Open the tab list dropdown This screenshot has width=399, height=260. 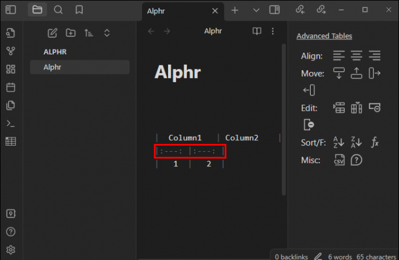256,10
